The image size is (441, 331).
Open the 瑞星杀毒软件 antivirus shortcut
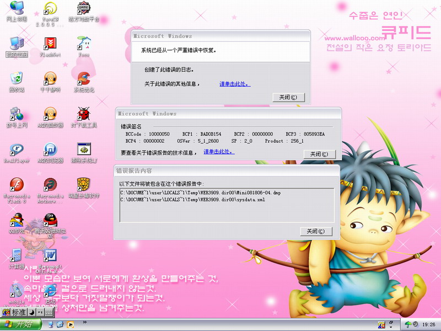(84, 188)
